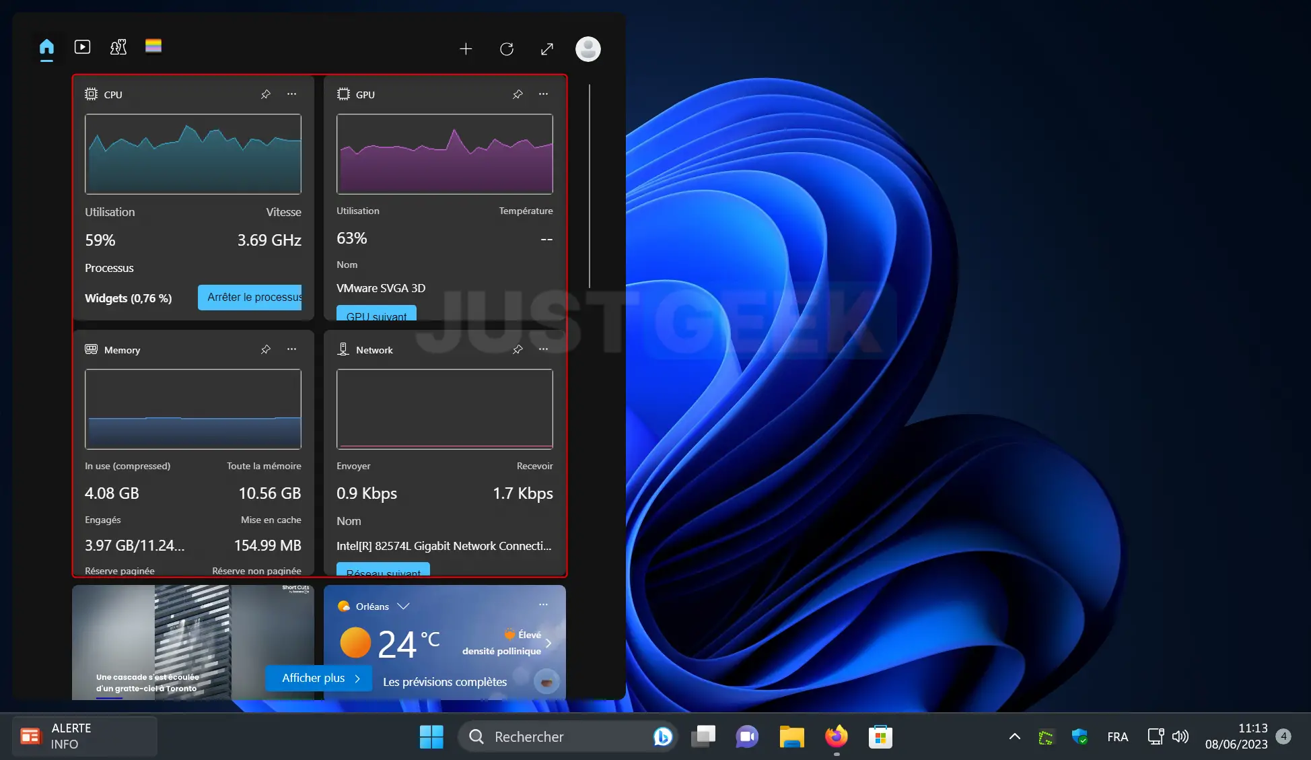Open ALERTE INFO taskbar widget
1311x760 pixels.
(x=85, y=736)
